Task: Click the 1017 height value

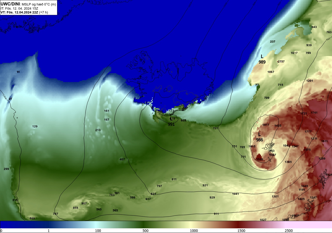Action: pyautogui.click(x=294, y=53)
